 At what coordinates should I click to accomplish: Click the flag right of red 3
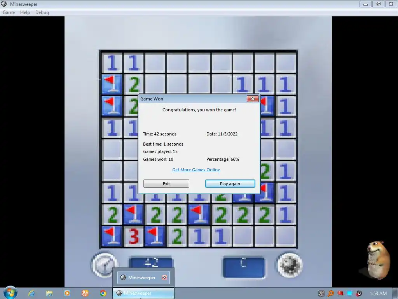point(155,236)
